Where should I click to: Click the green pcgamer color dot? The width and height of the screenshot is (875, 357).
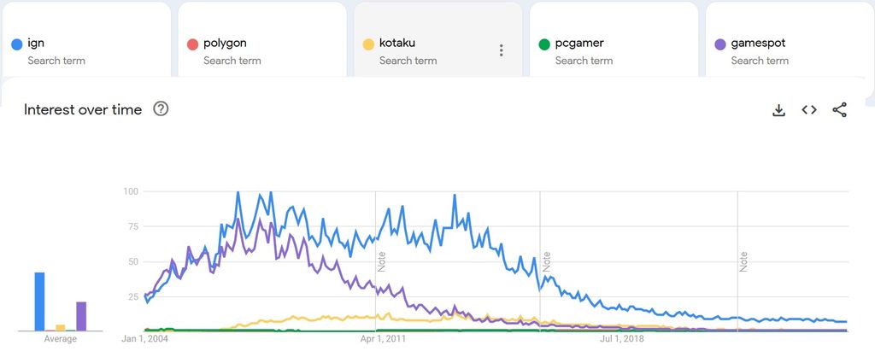544,44
